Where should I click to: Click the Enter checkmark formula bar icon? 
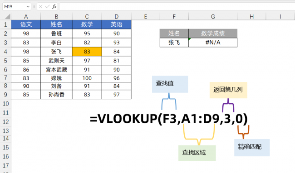pos(47,7)
